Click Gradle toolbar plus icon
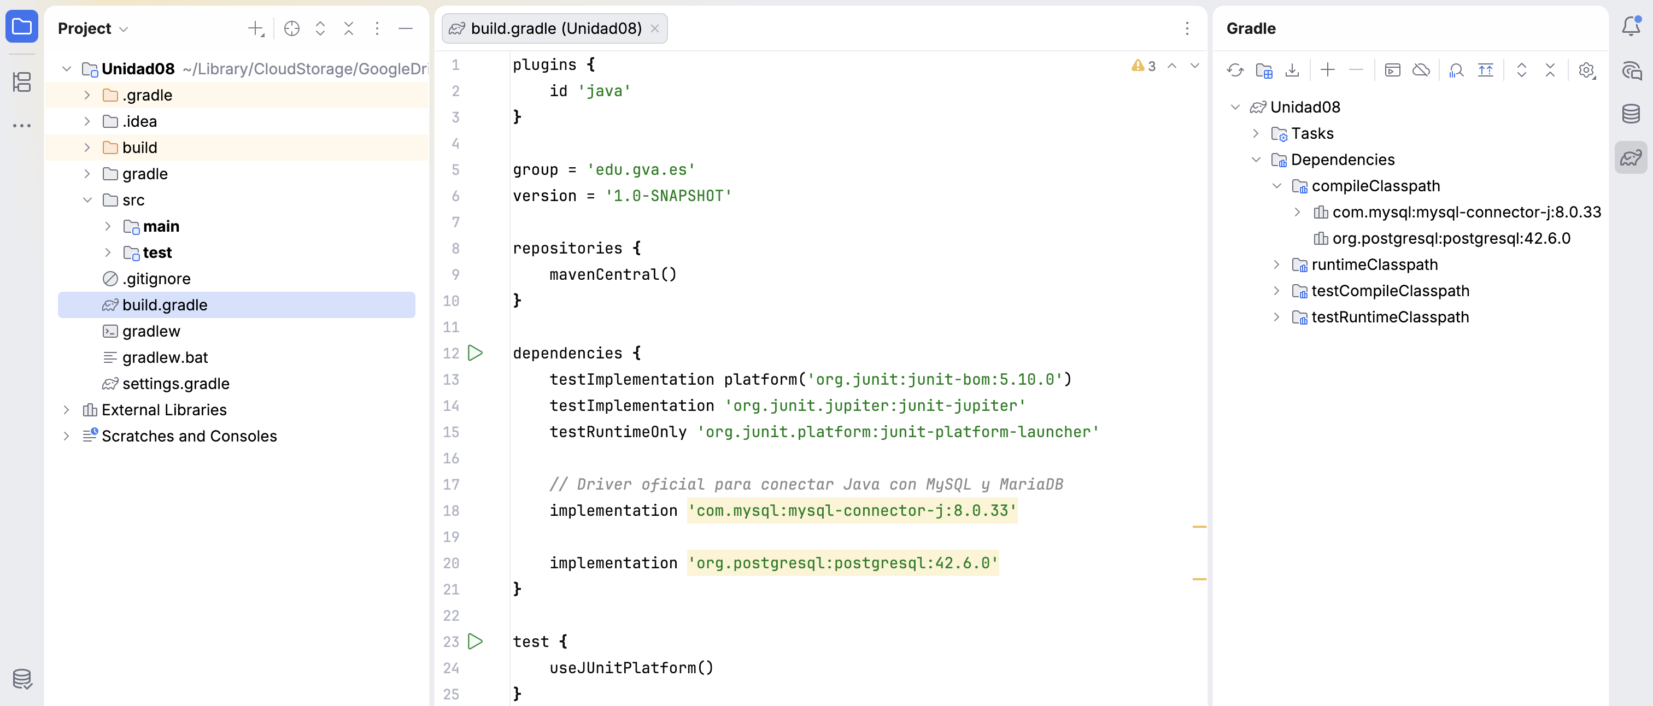 (x=1328, y=70)
